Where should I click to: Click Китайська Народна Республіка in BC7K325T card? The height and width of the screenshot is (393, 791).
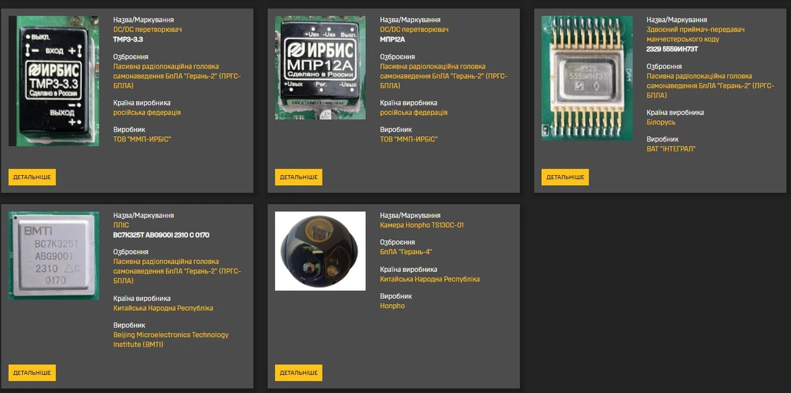pyautogui.click(x=163, y=308)
